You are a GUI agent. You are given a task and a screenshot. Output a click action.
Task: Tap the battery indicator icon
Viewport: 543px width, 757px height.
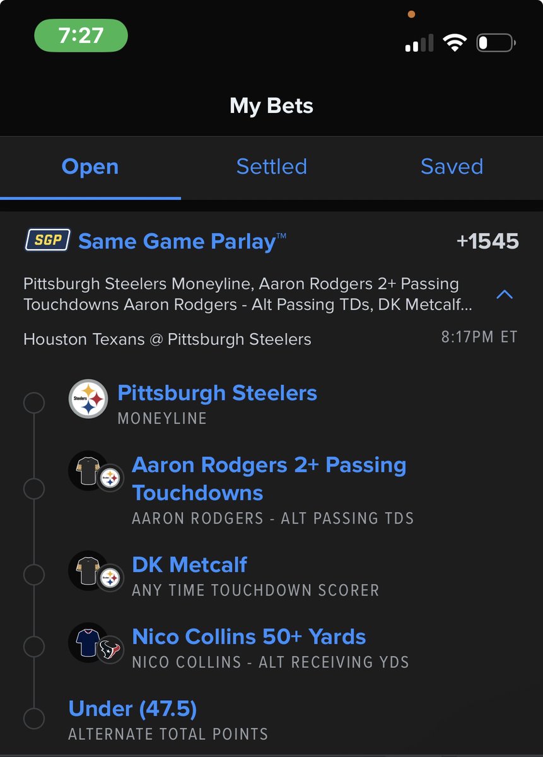pyautogui.click(x=496, y=43)
